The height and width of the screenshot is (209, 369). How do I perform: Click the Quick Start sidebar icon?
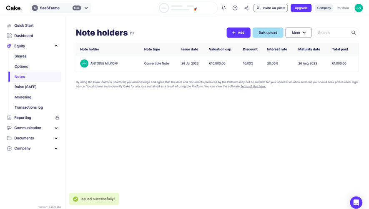pyautogui.click(x=9, y=25)
